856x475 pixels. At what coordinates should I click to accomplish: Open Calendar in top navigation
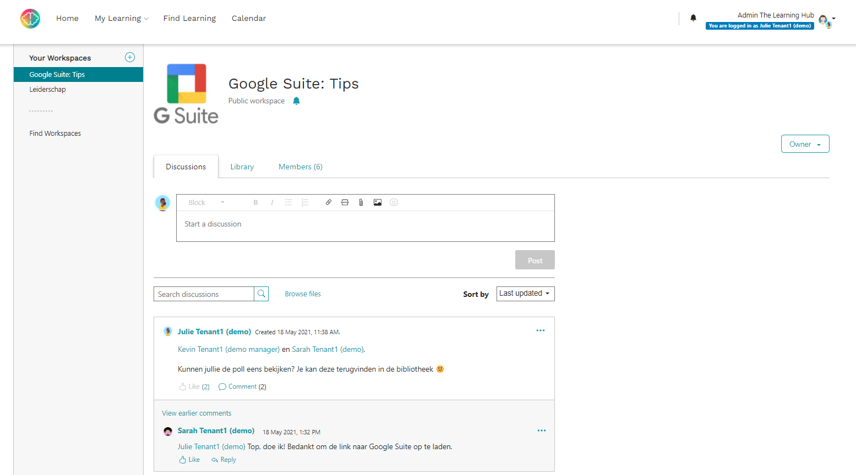pos(249,18)
